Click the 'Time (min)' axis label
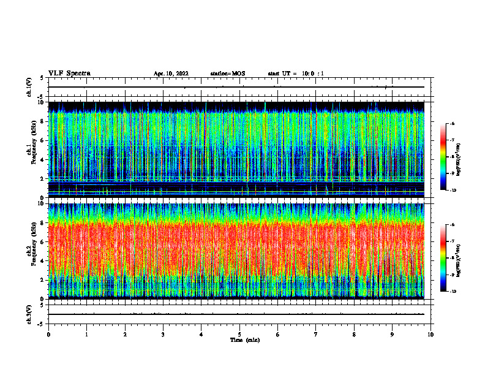Viewport: 485px width, 375px height. click(245, 340)
